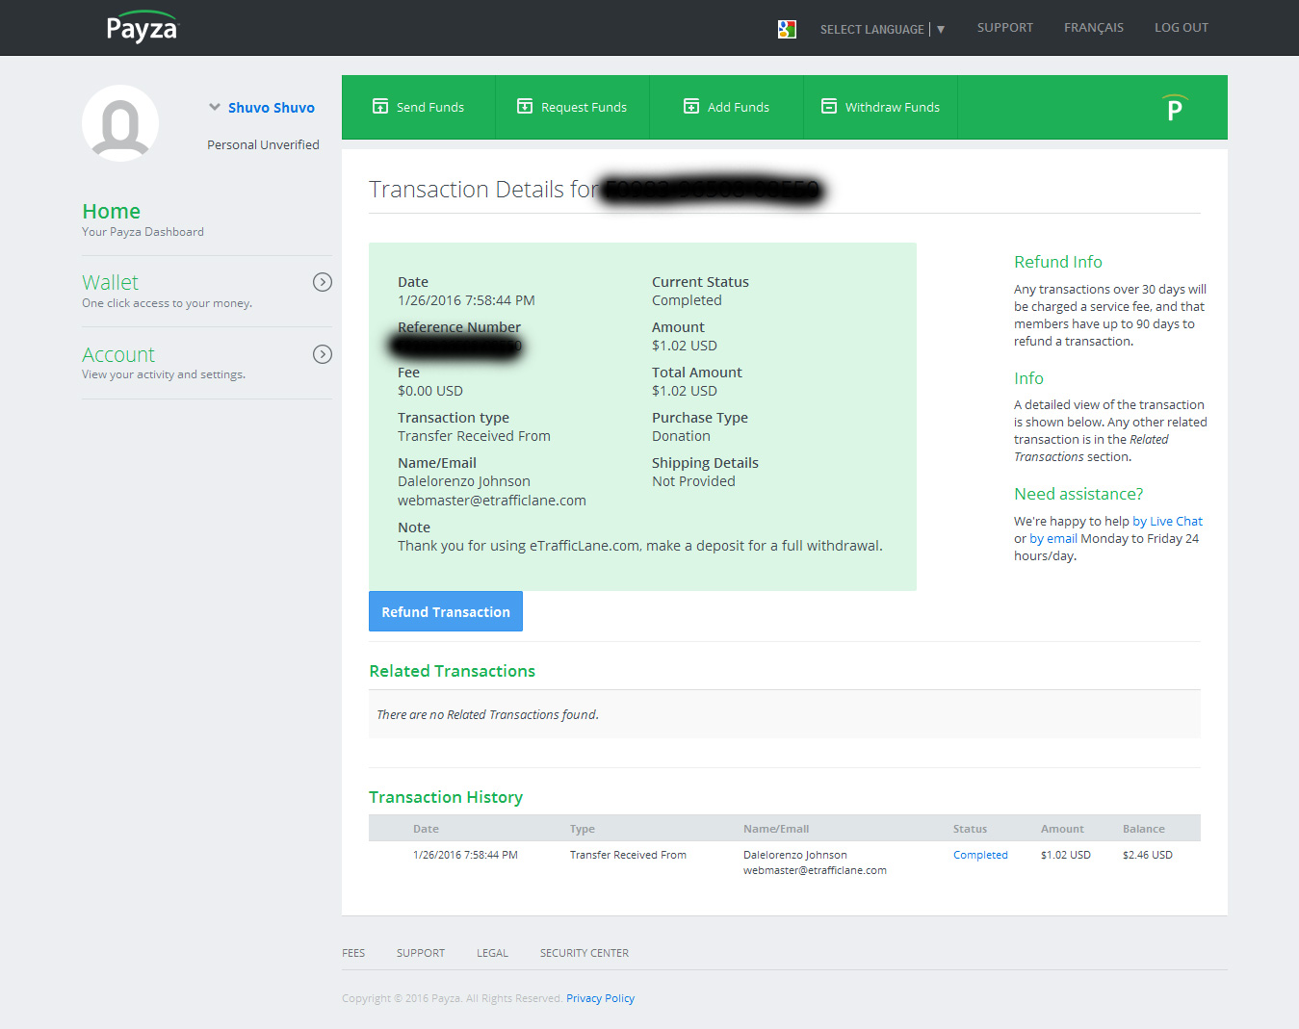This screenshot has width=1299, height=1029.
Task: Open the Add Funds tab
Action: click(x=727, y=107)
